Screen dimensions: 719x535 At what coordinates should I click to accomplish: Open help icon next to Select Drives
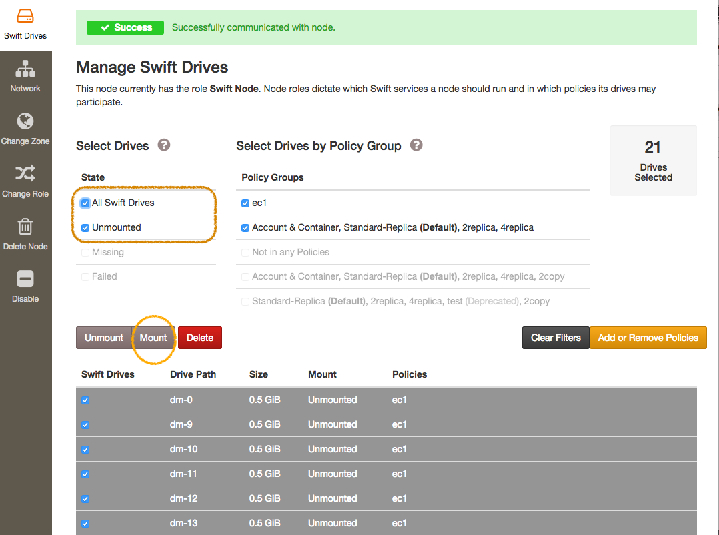point(163,145)
